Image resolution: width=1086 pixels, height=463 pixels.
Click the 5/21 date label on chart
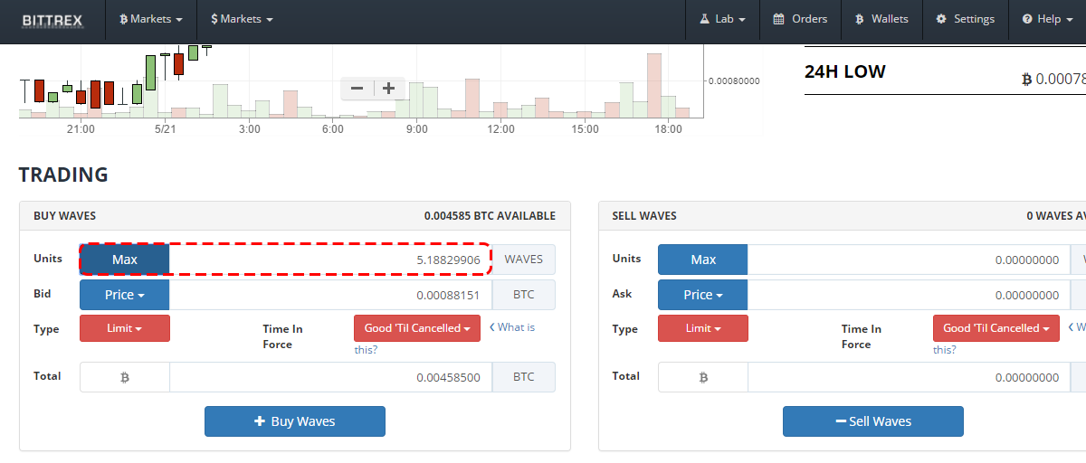165,129
